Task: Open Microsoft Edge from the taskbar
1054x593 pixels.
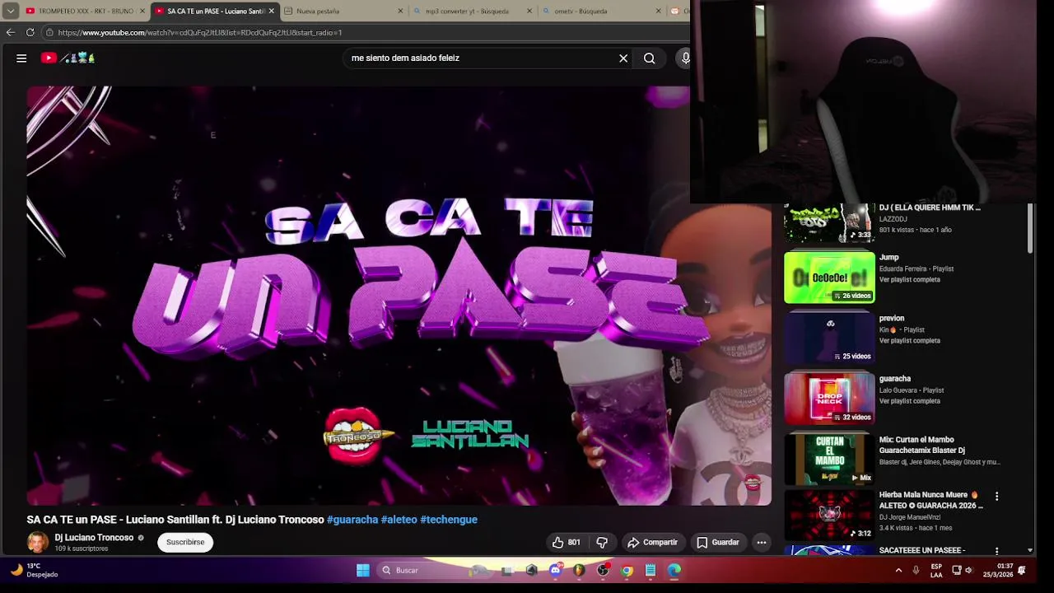Action: 674,570
